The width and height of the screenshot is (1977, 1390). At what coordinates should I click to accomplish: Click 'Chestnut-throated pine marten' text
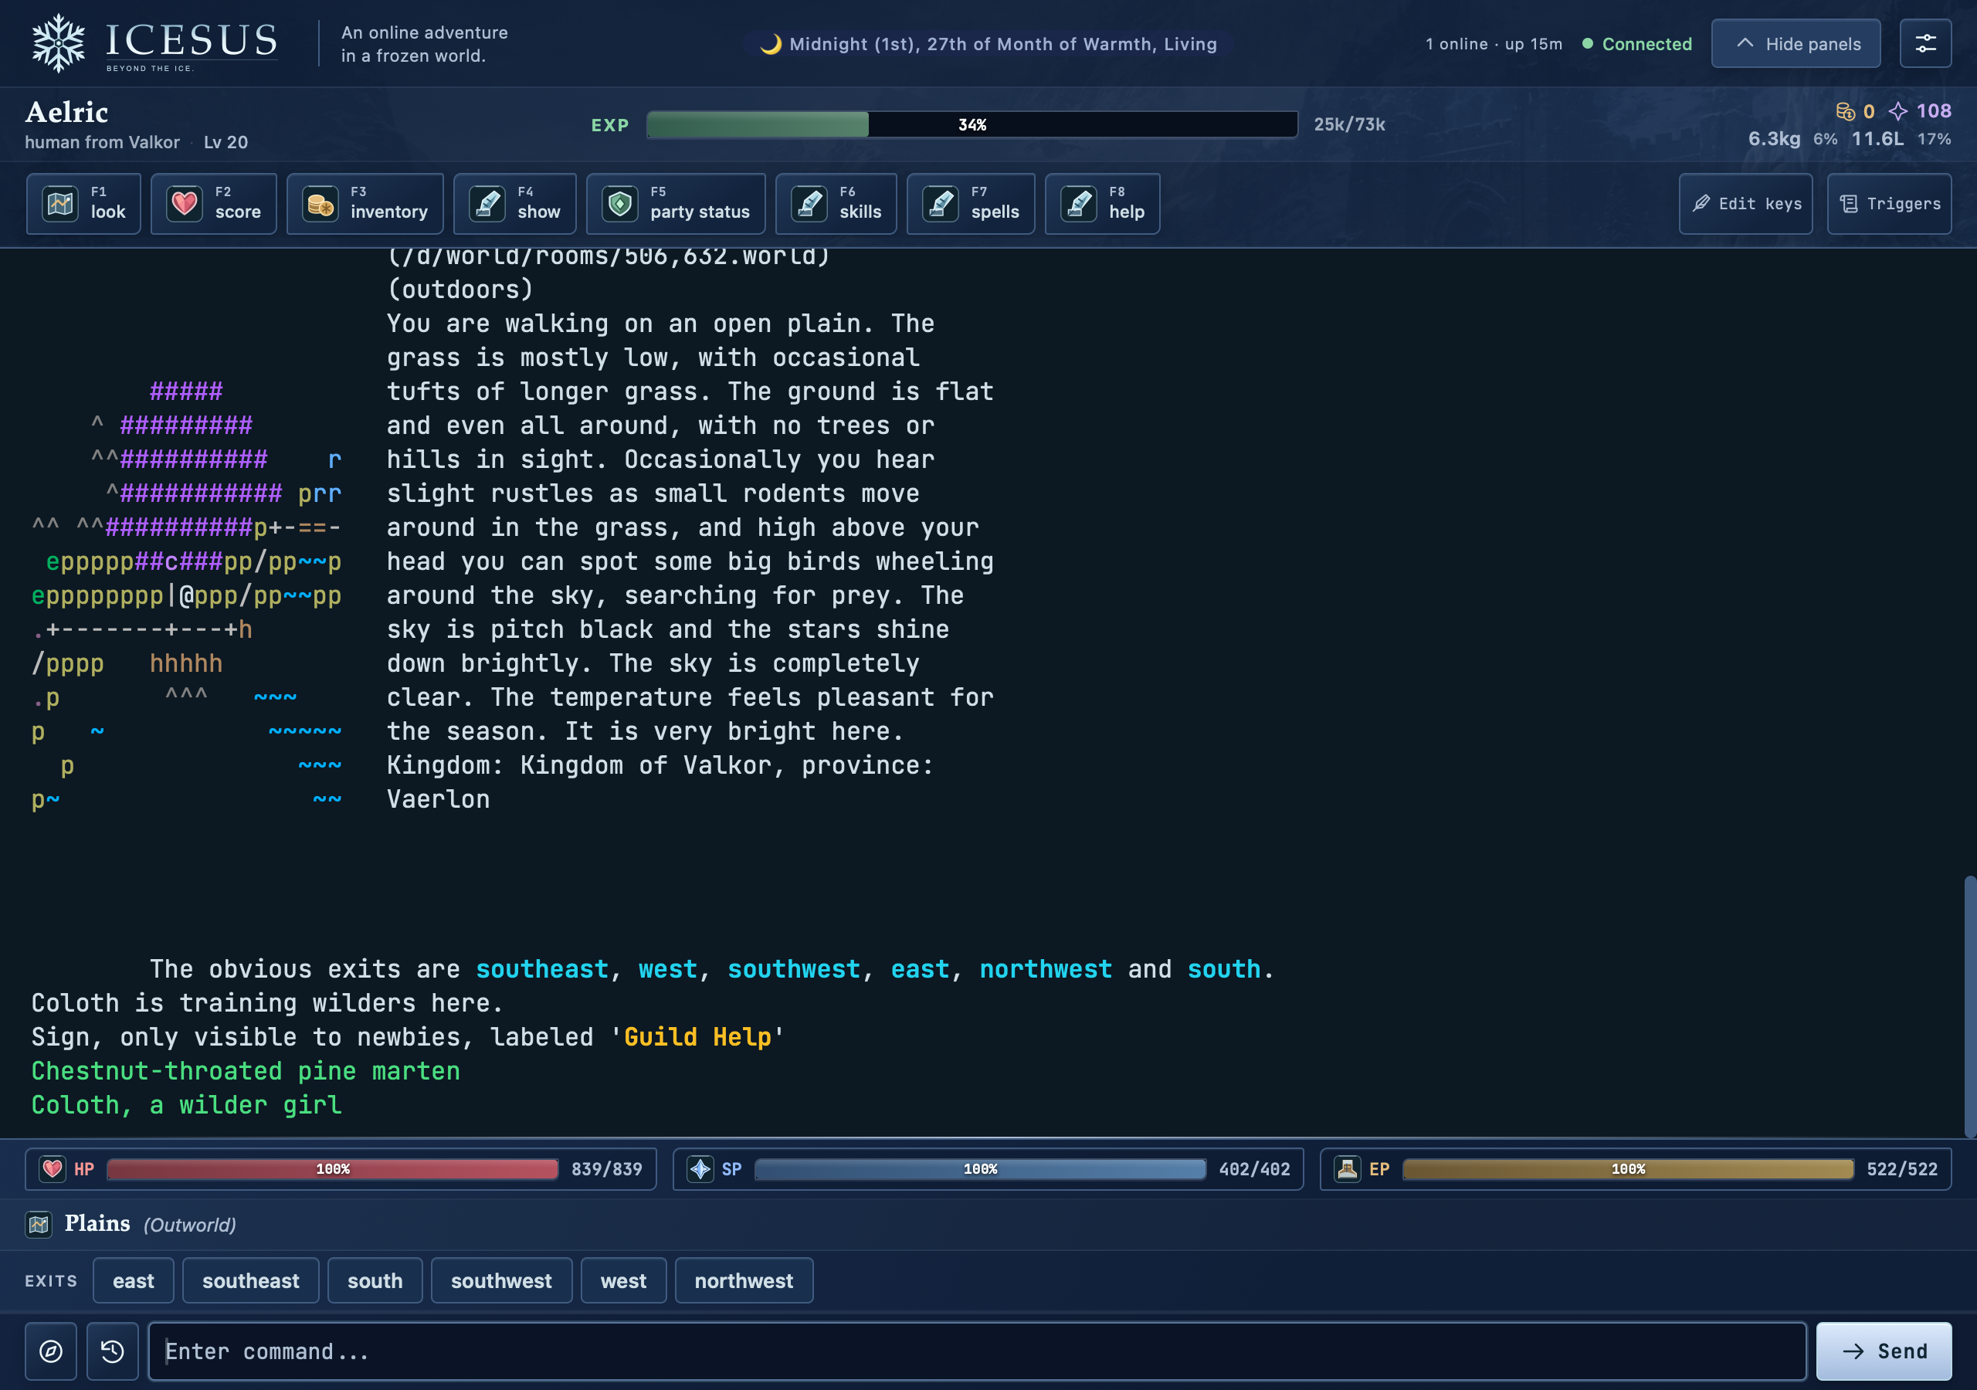(246, 1071)
